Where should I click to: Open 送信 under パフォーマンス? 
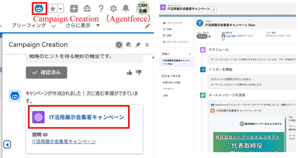tap(165, 96)
